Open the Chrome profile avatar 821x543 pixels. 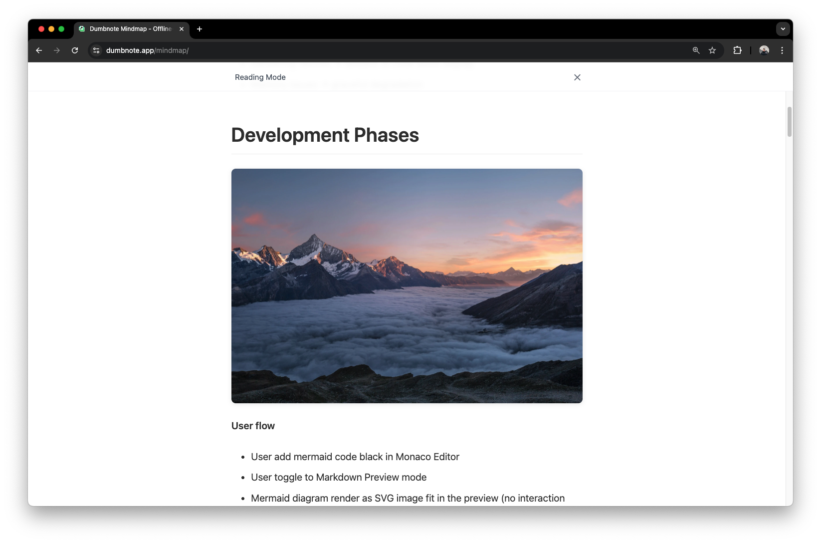pos(764,50)
